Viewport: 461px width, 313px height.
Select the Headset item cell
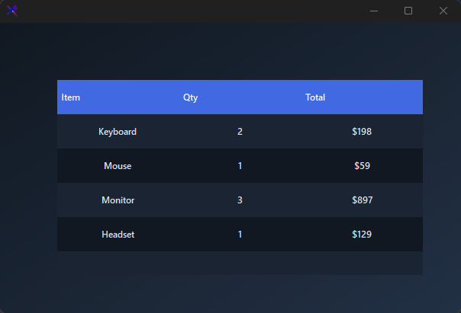118,235
